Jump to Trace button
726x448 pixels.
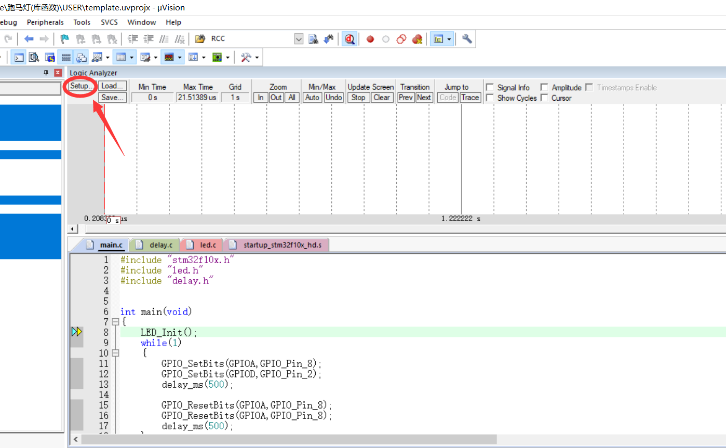(x=470, y=98)
